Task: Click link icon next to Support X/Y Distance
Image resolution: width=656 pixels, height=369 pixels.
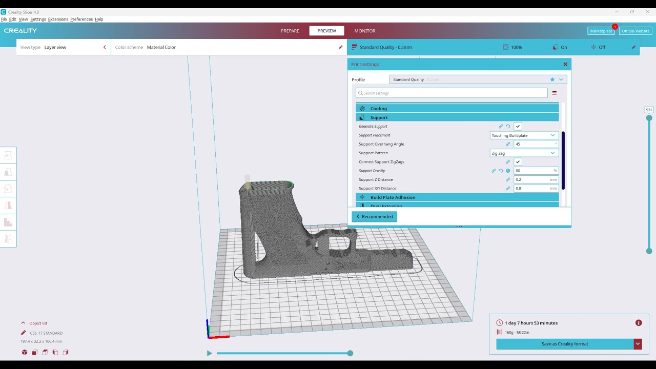Action: pos(508,189)
